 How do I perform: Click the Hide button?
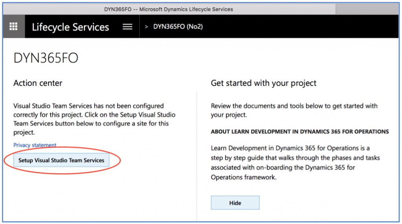click(235, 203)
